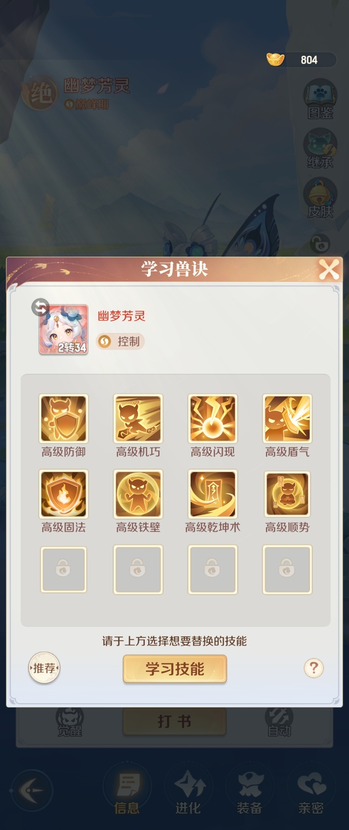The width and height of the screenshot is (349, 830).
Task: Open the 幽梦芳灵 pet portrait thumbnail
Action: coord(63,329)
